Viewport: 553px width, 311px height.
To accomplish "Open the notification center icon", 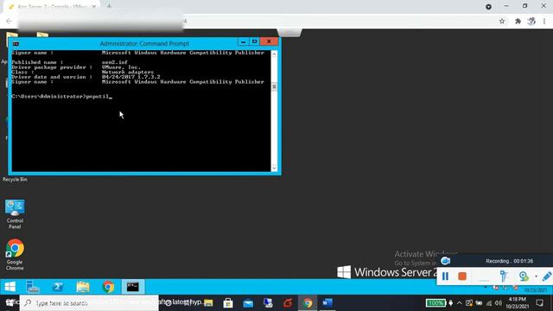I will pyautogui.click(x=539, y=303).
